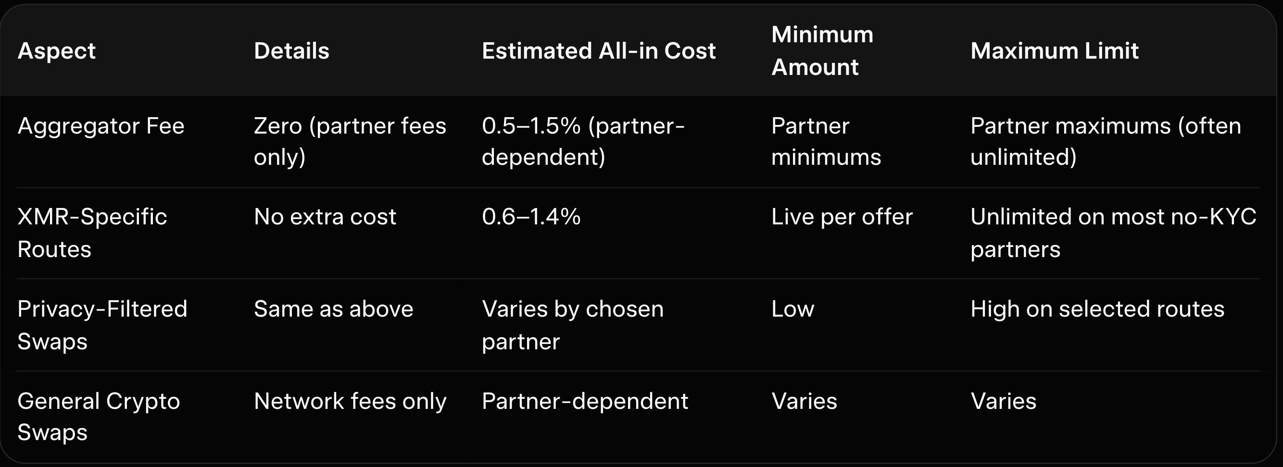Click the "Partner minimums" cell

[x=826, y=141]
